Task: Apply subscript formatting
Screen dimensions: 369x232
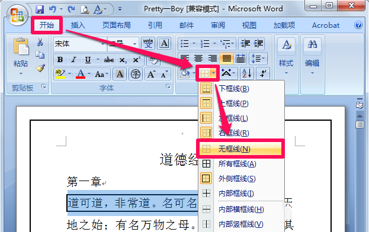Action: pos(123,60)
